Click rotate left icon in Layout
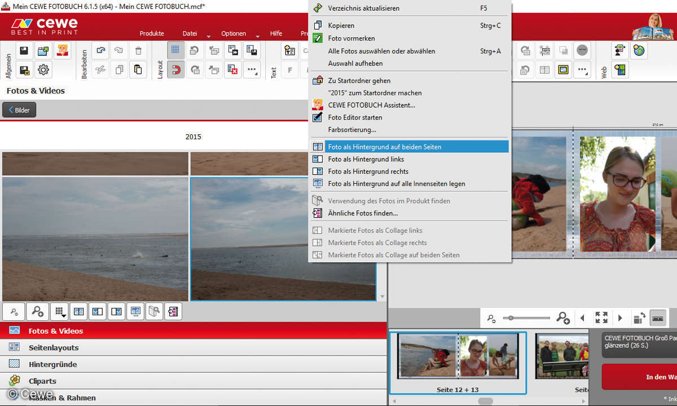The image size is (677, 406). click(195, 51)
